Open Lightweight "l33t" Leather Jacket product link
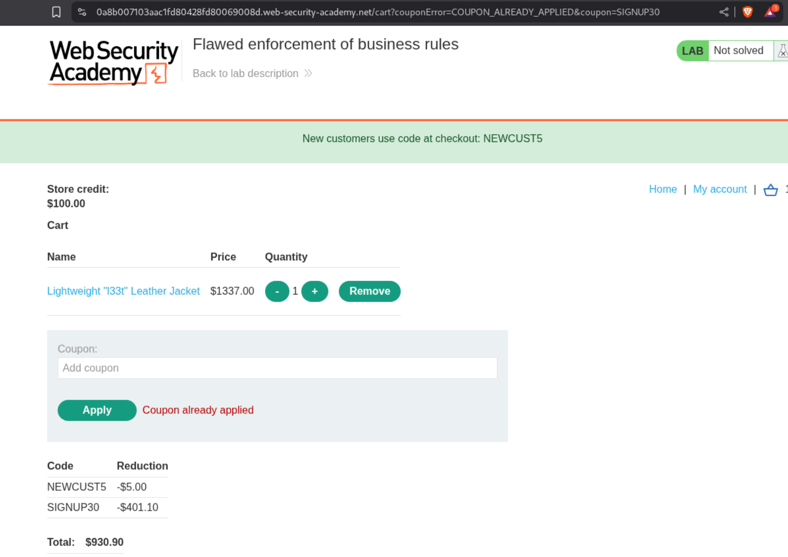Screen dimensions: 788x557 coord(123,291)
